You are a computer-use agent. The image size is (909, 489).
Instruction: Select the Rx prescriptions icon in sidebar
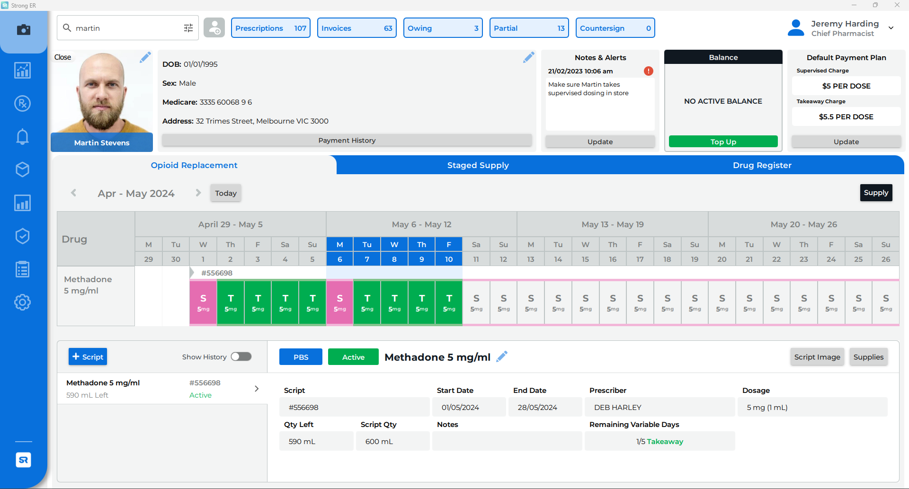click(23, 103)
